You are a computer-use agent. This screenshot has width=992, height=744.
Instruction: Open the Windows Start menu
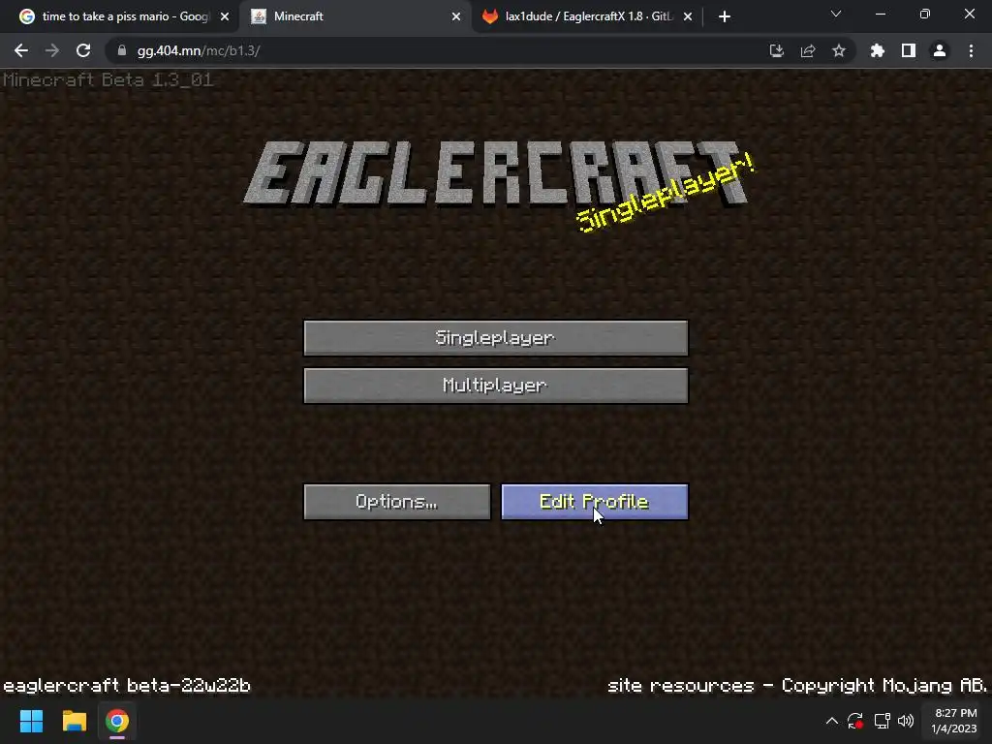[31, 721]
